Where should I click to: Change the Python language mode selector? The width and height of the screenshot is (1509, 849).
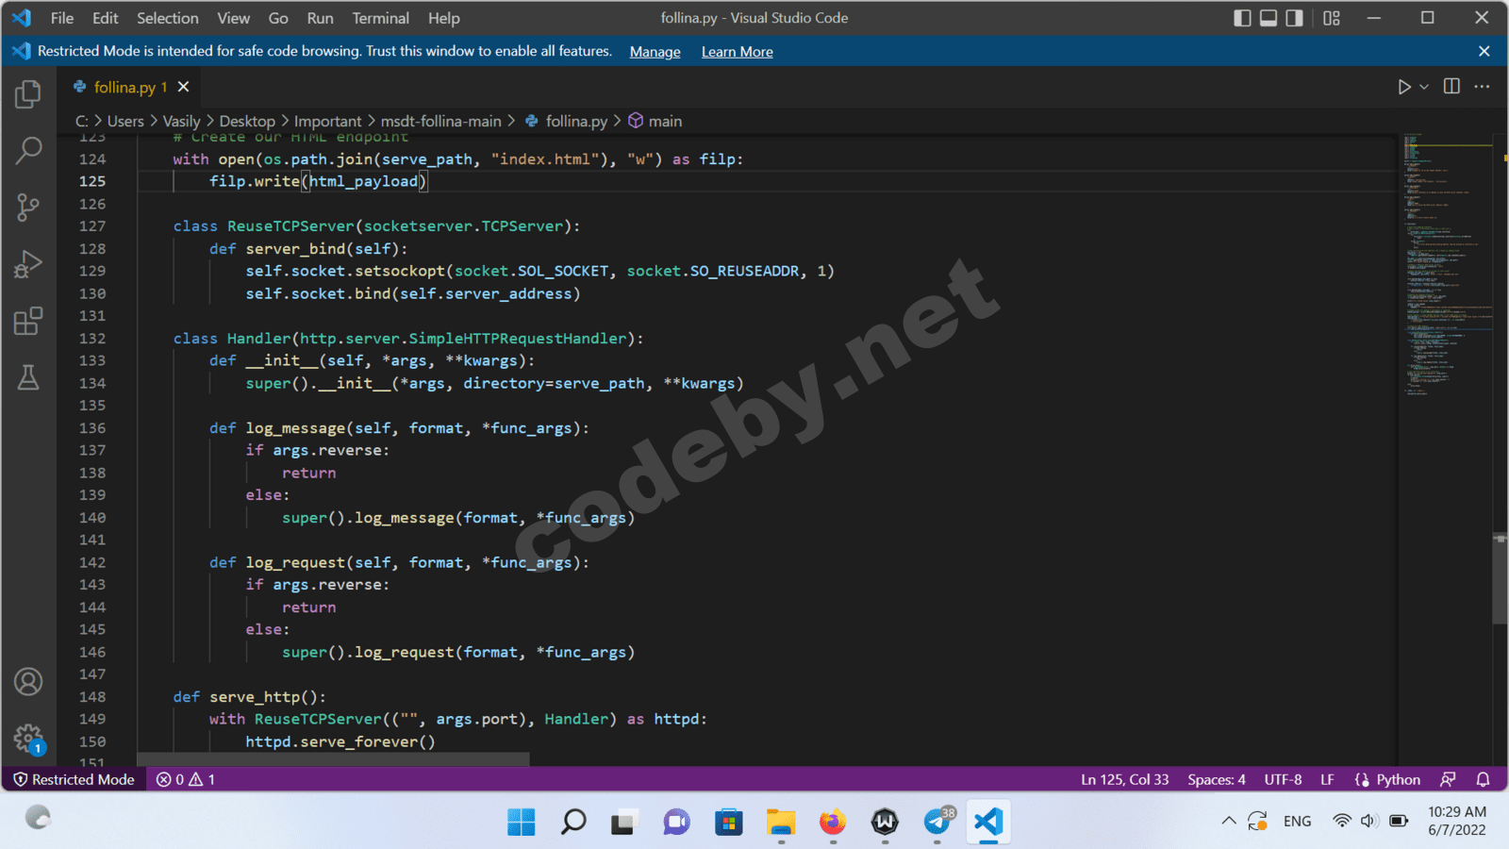click(x=1398, y=779)
